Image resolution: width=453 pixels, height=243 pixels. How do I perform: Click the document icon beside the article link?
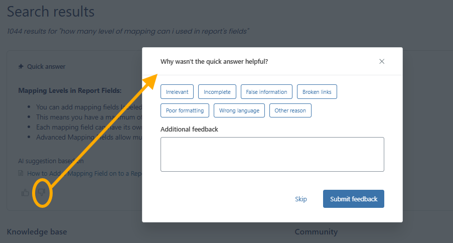[21, 173]
